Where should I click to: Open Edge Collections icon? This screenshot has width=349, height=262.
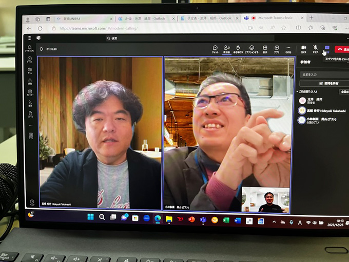323,28
